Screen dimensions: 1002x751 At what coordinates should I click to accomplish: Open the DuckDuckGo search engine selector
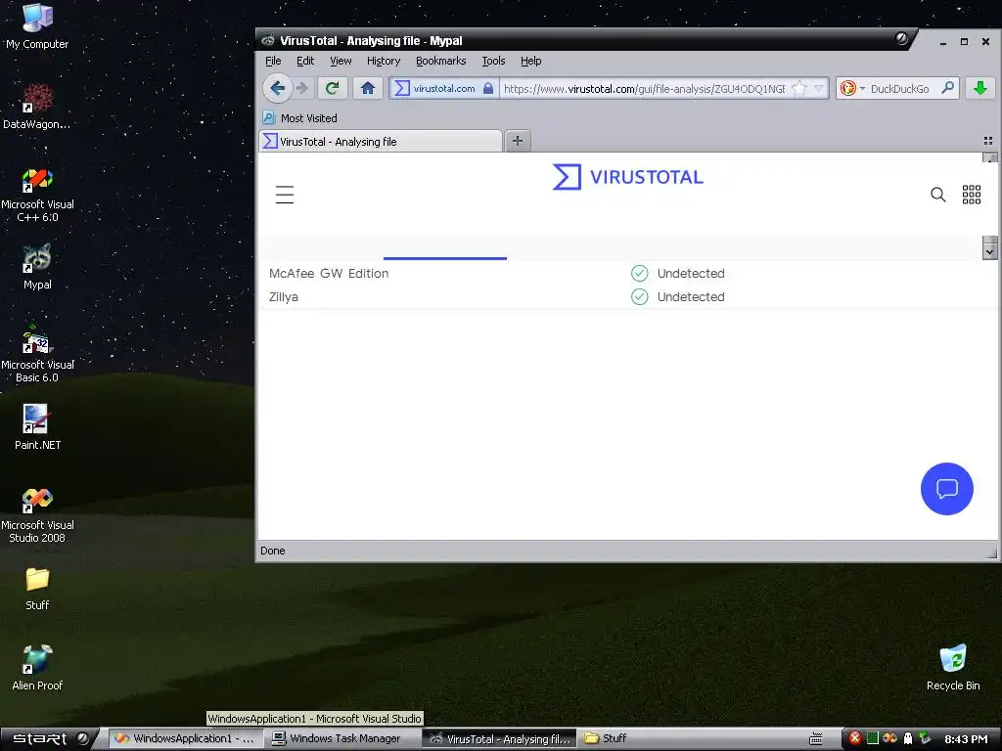click(852, 88)
